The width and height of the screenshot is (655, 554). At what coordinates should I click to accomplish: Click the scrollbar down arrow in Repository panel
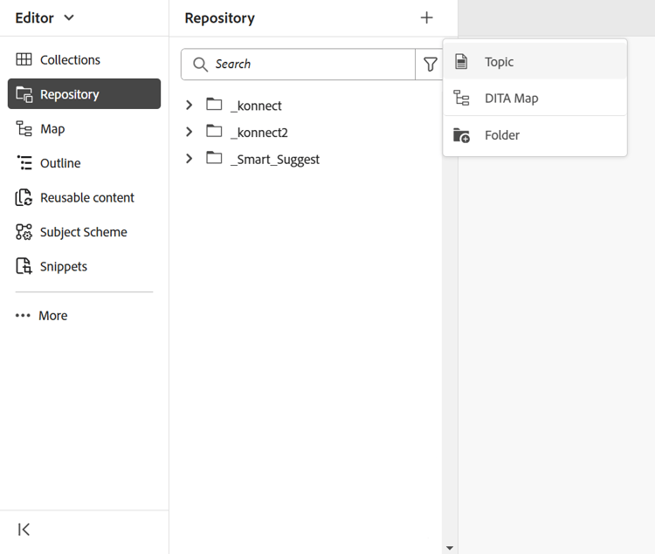coord(450,548)
